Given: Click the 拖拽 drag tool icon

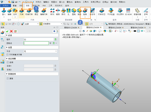Looking at the screenshot, I should [85, 11].
